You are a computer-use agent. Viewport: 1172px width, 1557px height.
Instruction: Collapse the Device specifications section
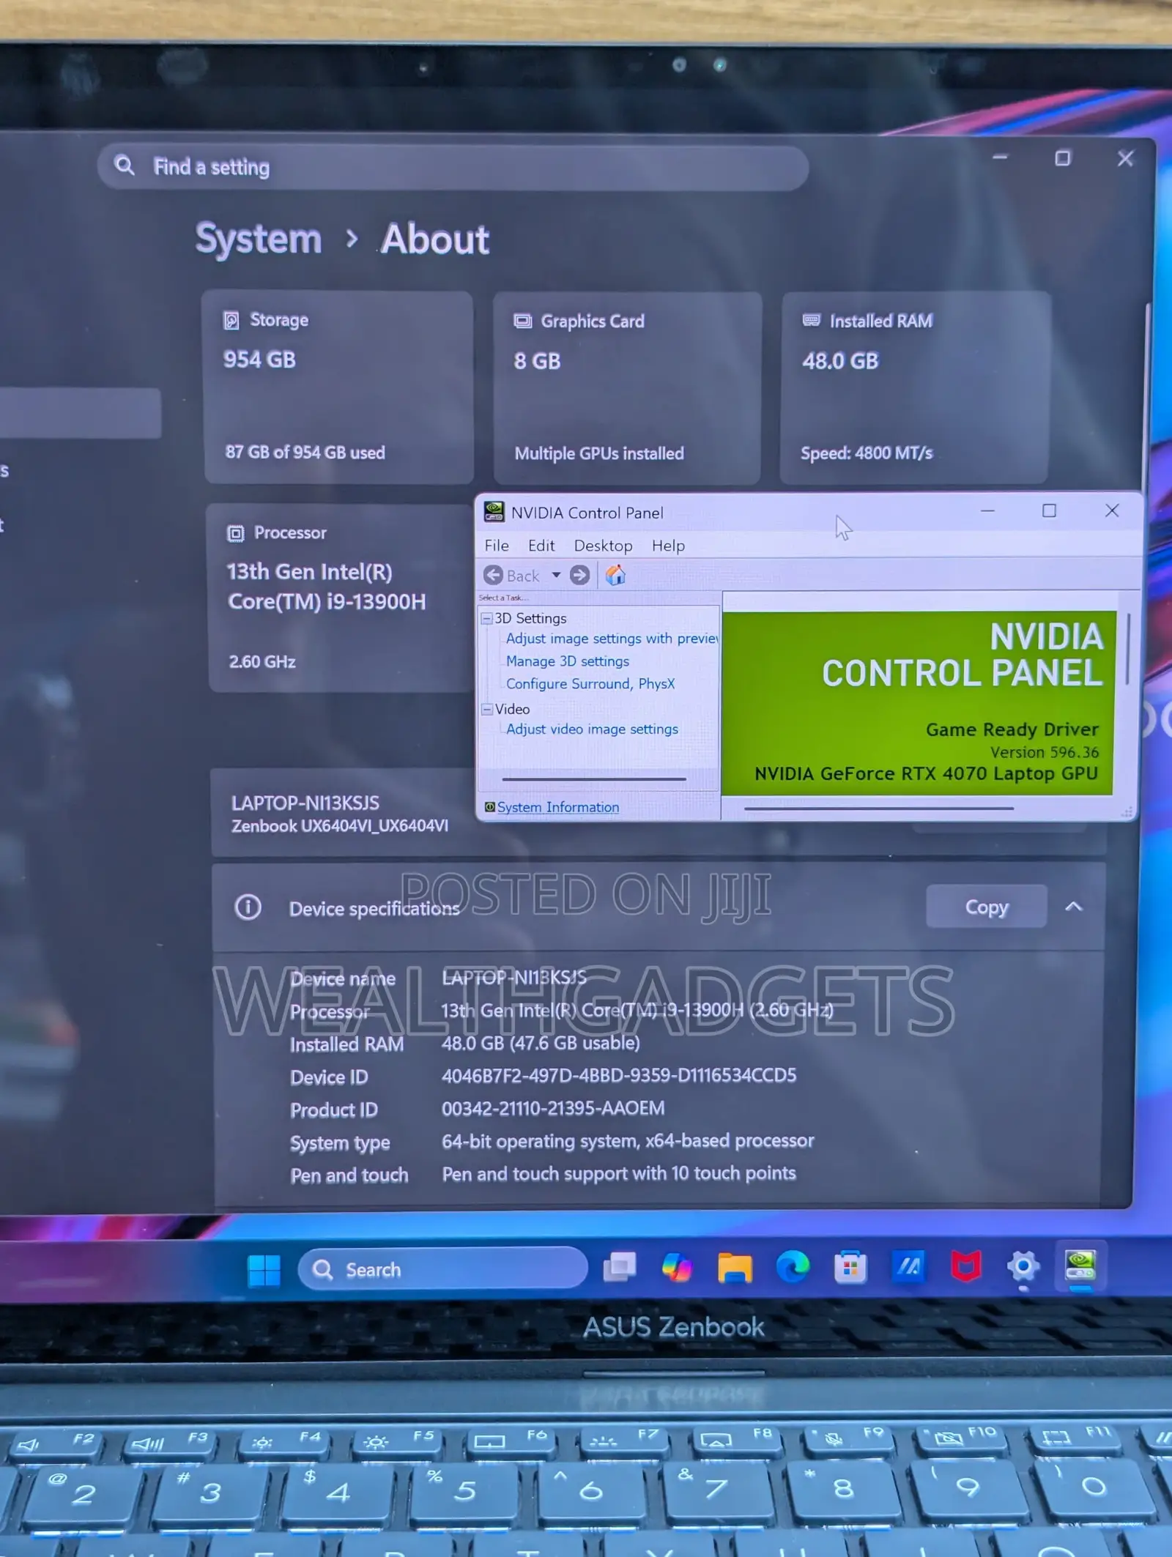(x=1074, y=907)
